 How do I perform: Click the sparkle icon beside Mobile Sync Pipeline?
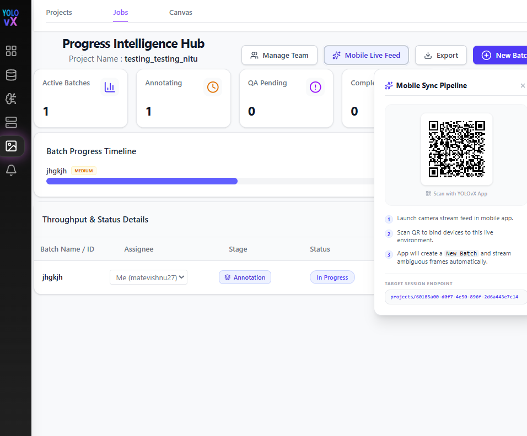point(389,85)
